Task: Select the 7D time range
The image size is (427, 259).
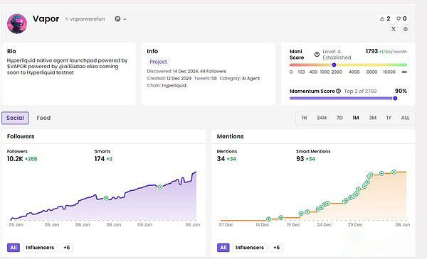Action: [x=339, y=118]
